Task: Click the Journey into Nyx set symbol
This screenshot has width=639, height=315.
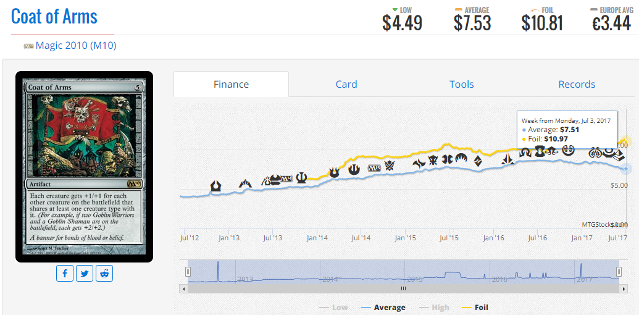Action: [354, 169]
